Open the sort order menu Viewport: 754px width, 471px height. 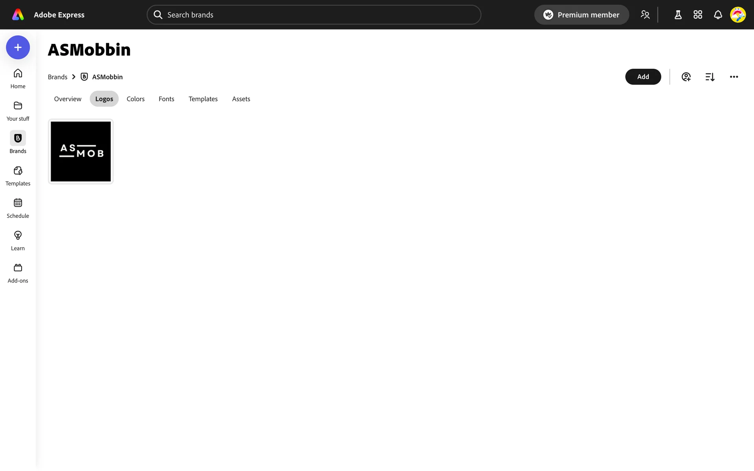(x=710, y=77)
